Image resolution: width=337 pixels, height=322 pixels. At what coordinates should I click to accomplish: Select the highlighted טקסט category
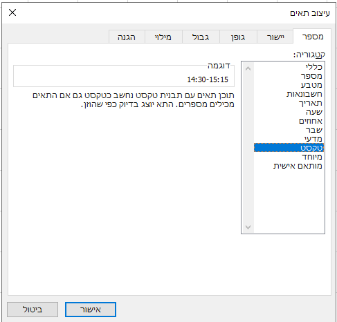(289, 148)
